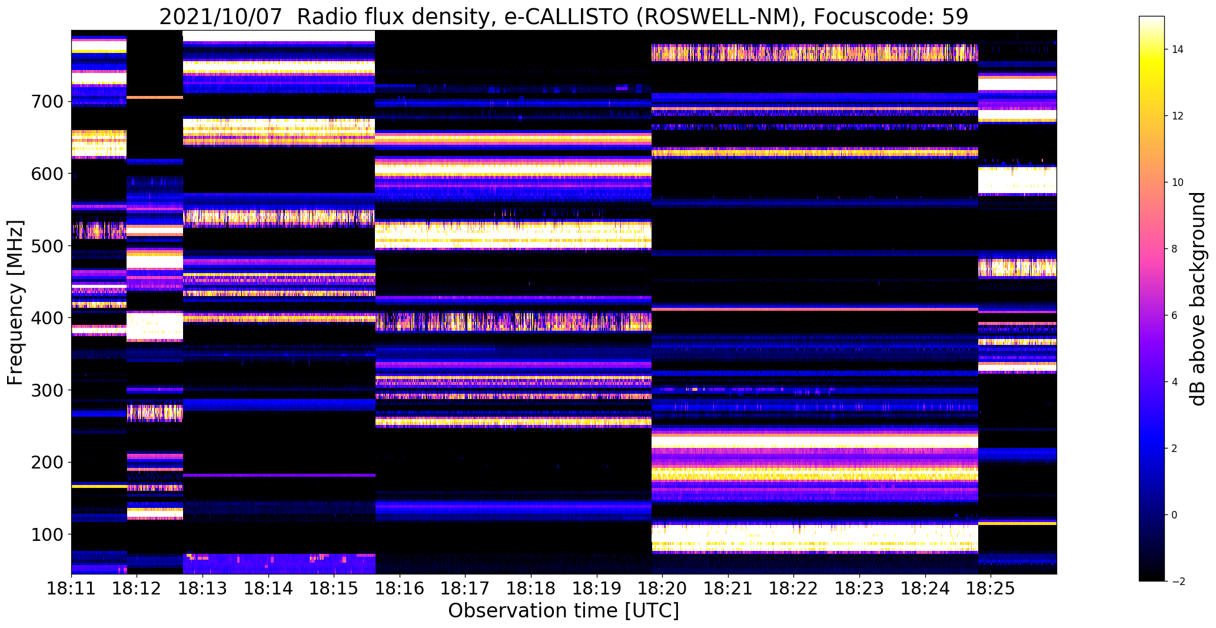Click the 18:13 time tick label
This screenshot has height=628, width=1216.
(x=203, y=587)
